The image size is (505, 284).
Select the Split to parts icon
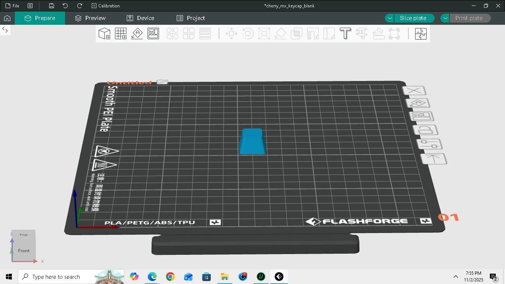189,34
